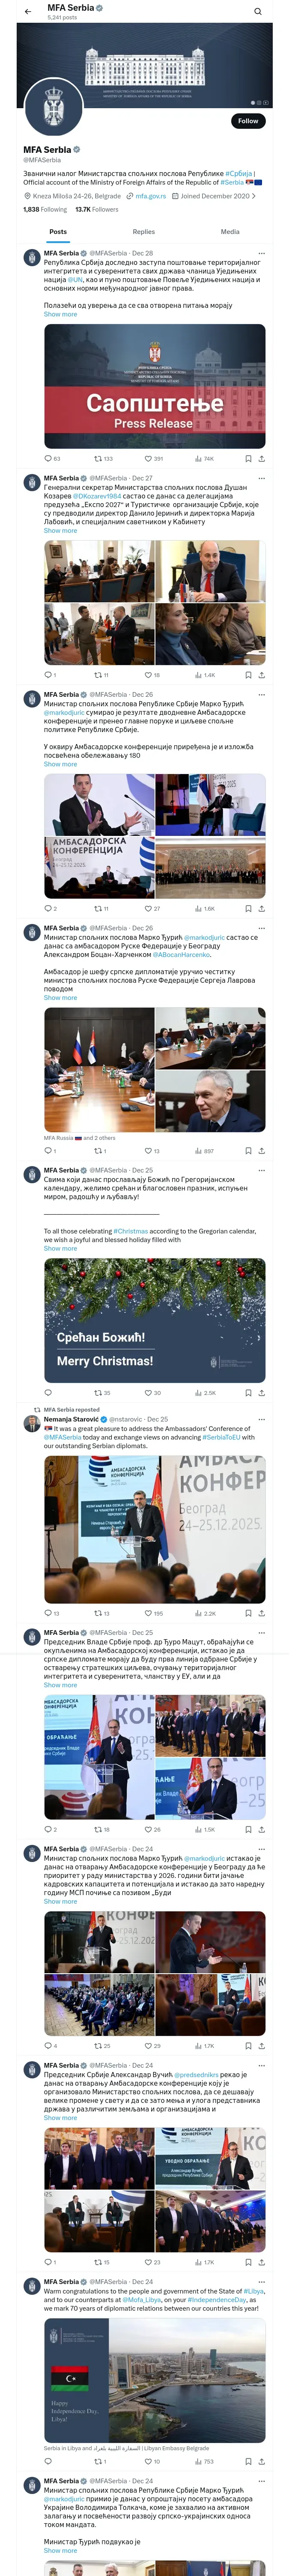
Task: Expand Show more on Dec 28 post
Action: click(x=60, y=314)
